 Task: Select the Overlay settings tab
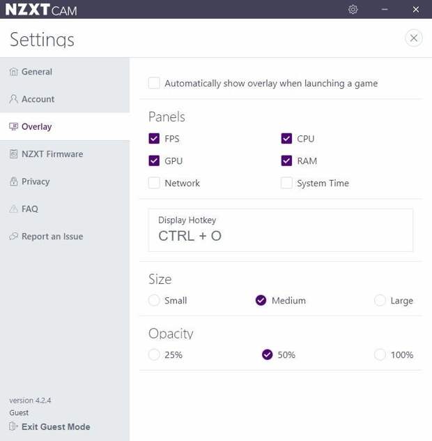pos(65,127)
